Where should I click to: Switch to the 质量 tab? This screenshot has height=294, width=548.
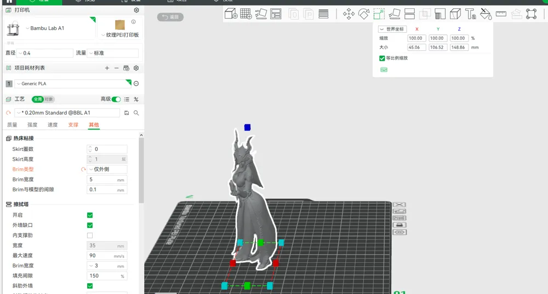point(12,125)
